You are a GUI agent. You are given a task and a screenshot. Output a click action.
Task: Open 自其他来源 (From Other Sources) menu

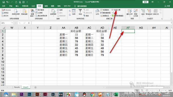[x=16, y=13]
